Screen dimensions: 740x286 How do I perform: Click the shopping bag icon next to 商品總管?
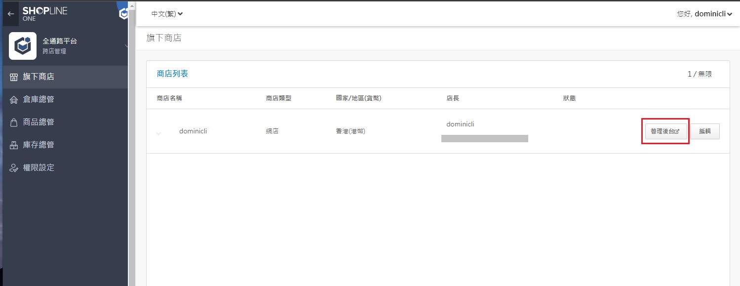coord(14,123)
